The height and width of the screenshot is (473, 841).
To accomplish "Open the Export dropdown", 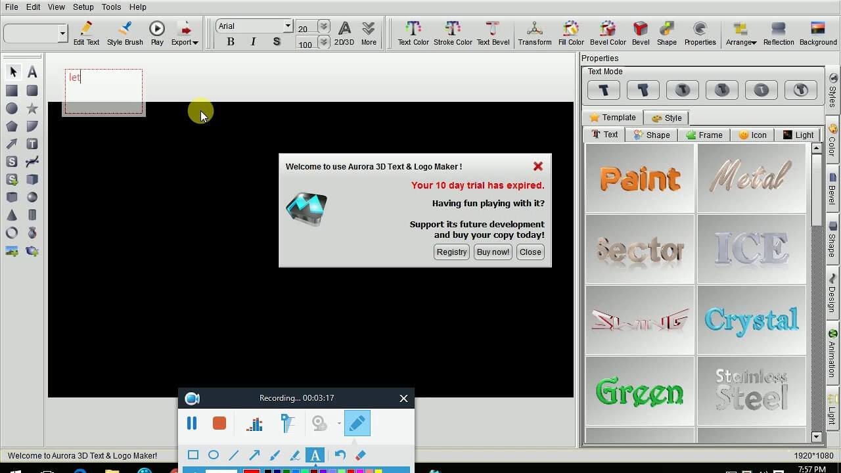I will click(x=185, y=34).
